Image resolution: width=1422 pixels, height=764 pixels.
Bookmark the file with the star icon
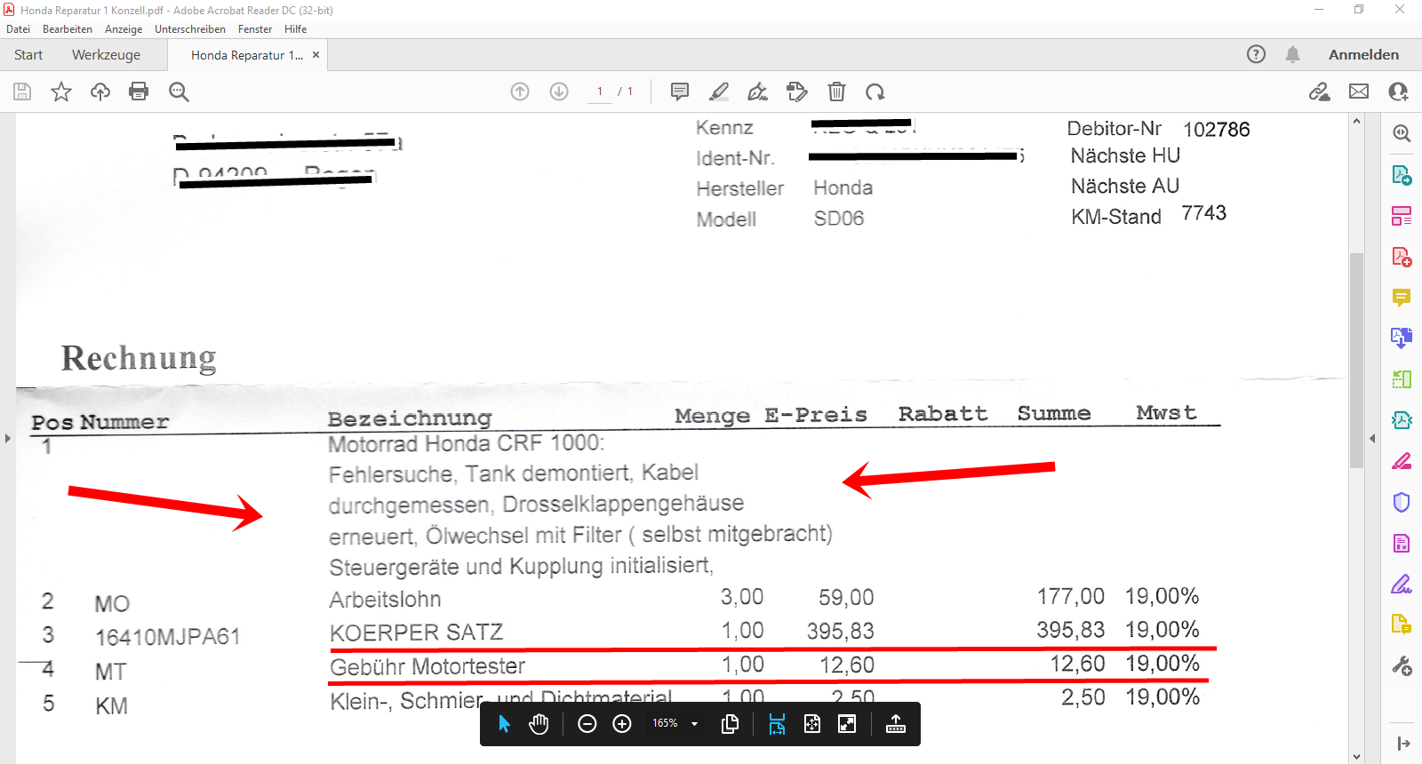(x=61, y=92)
